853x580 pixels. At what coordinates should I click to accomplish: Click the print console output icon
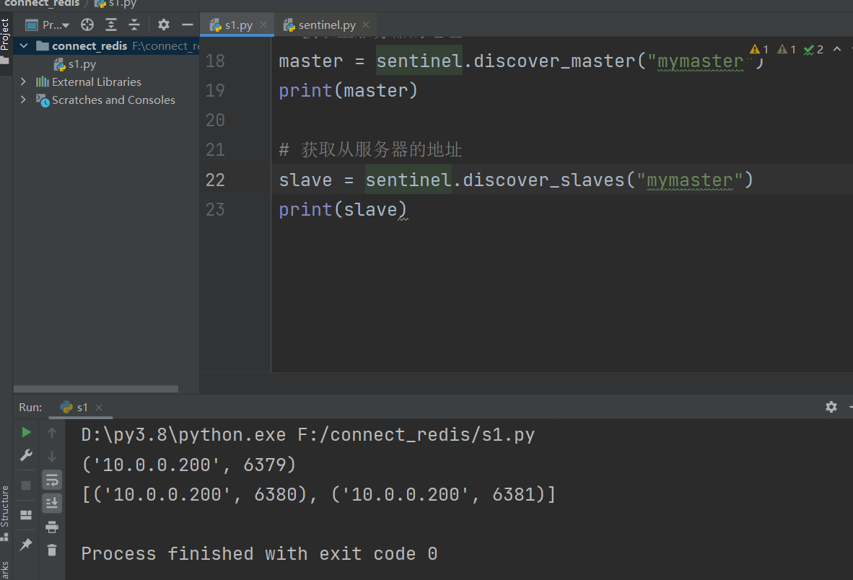click(x=52, y=527)
